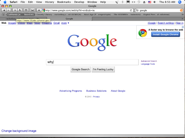Open the bookmarks book icon
Screen dimensions: 185x138
click(x=3, y=14)
